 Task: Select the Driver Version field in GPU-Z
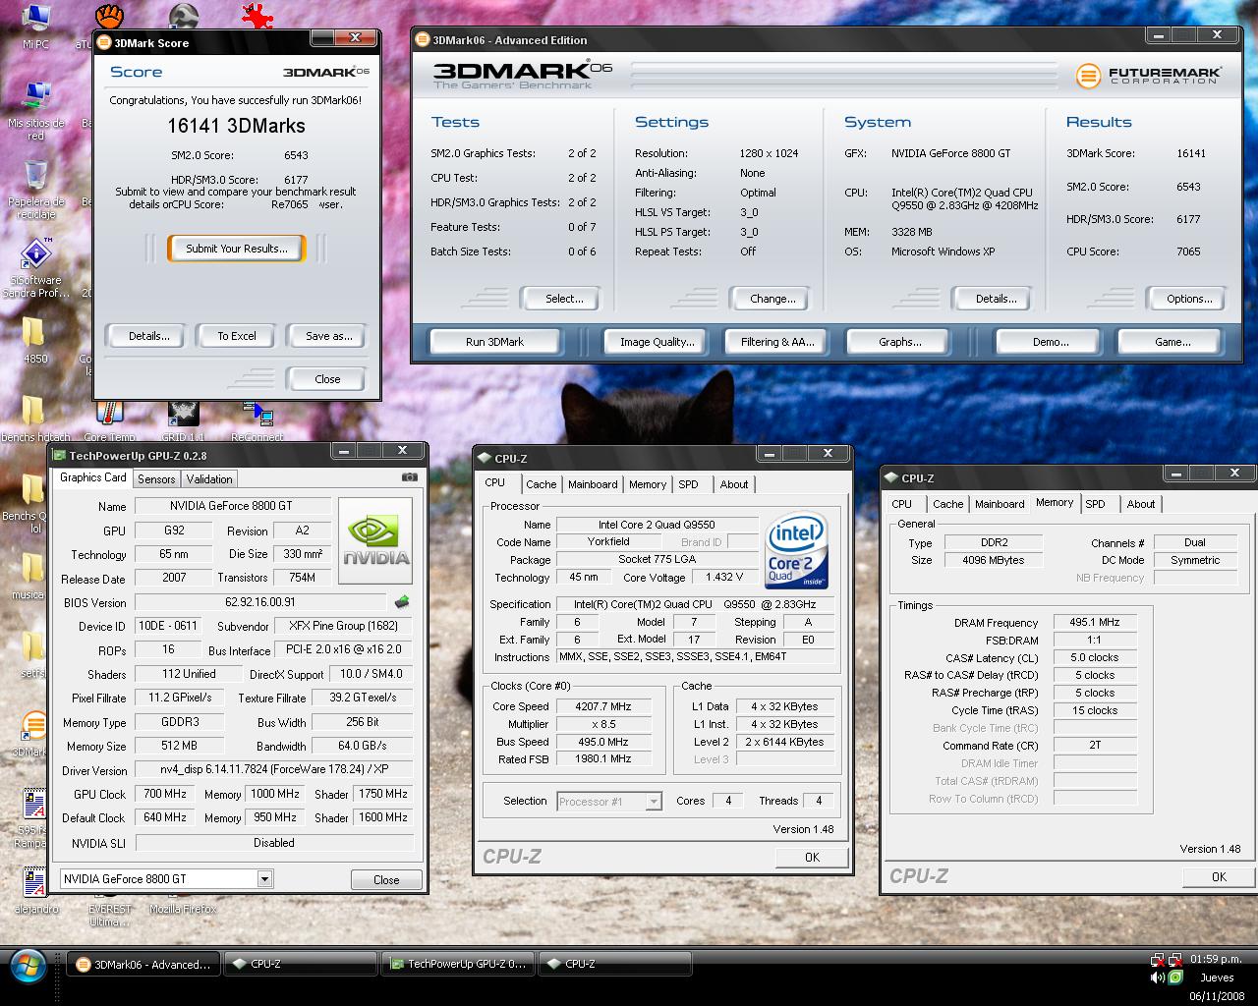(x=273, y=770)
